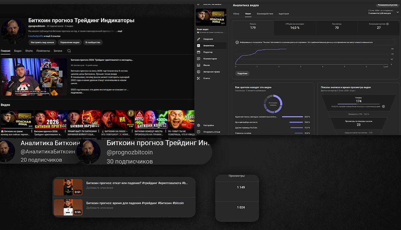Open the featured Биткоин прогноз 2026 video thumbnail
401x230 pixels.
pos(34,77)
